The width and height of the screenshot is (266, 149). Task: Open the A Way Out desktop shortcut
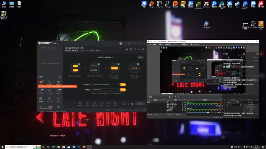click(x=160, y=4)
